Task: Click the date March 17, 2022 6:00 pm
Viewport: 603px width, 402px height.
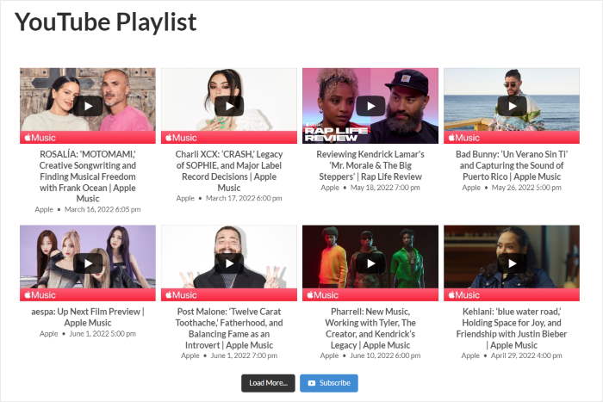Action: [244, 198]
